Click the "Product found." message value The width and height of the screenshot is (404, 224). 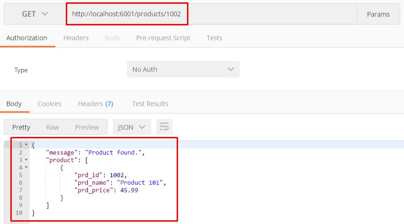pos(113,152)
